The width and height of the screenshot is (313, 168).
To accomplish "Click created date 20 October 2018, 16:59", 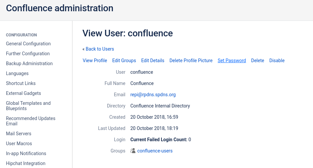I will pos(154,117).
